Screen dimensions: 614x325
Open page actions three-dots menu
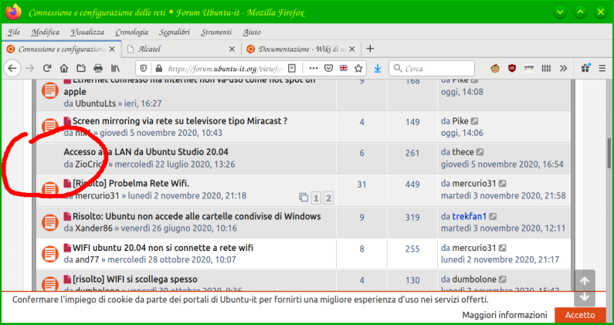coord(314,69)
